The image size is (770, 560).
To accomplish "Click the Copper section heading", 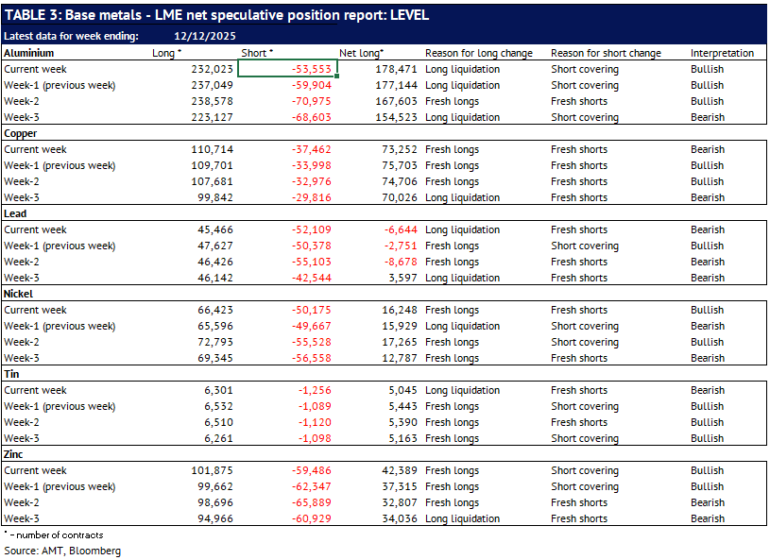I will pos(23,133).
